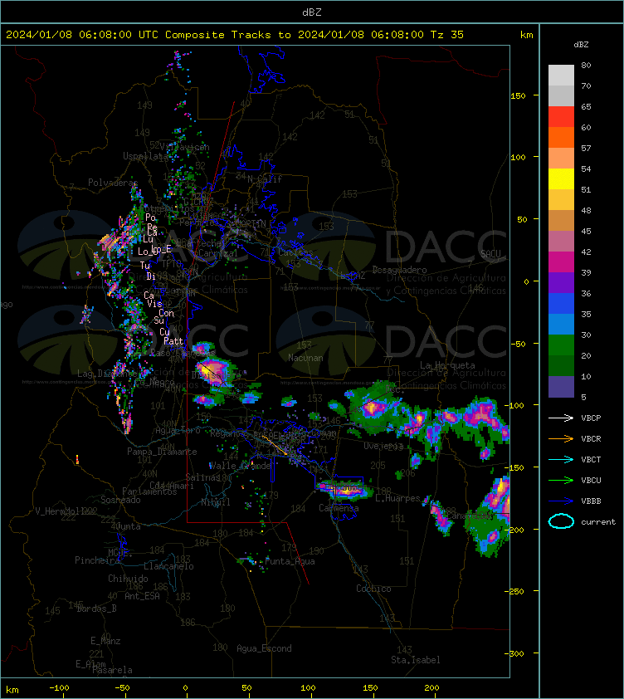Pick the royal blue legend swatch near 36
The height and width of the screenshot is (699, 624).
click(561, 304)
